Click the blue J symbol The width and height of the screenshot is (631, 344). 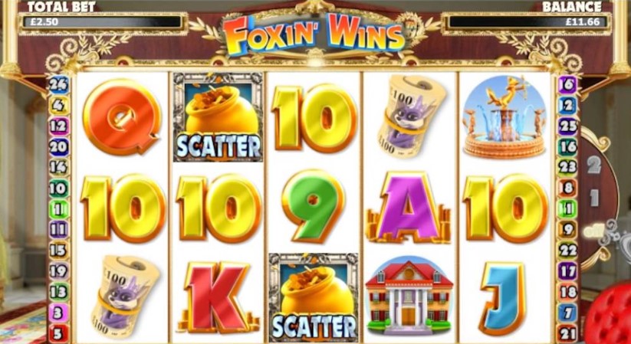point(503,298)
